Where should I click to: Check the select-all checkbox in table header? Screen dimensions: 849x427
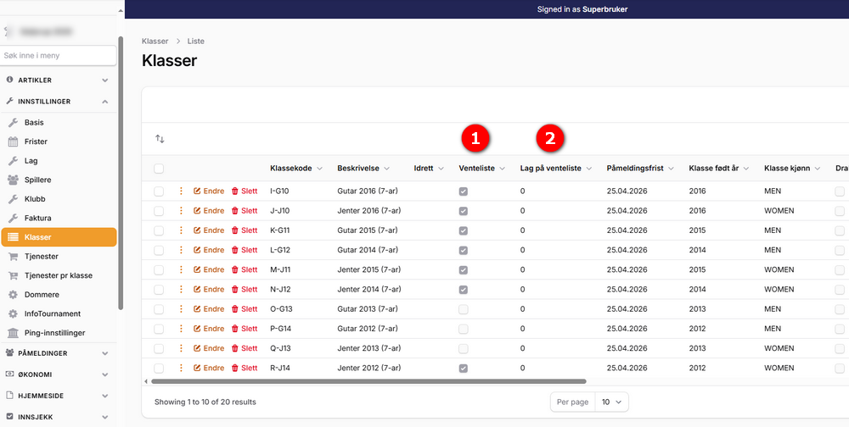pyautogui.click(x=159, y=169)
